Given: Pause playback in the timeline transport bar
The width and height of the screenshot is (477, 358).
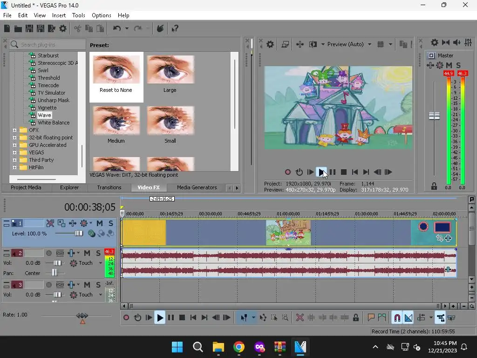Looking at the screenshot, I should click(171, 318).
